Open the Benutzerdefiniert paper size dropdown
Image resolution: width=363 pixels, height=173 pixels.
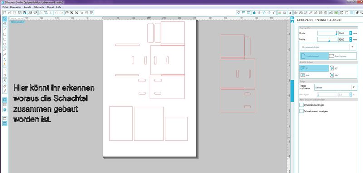(x=328, y=47)
